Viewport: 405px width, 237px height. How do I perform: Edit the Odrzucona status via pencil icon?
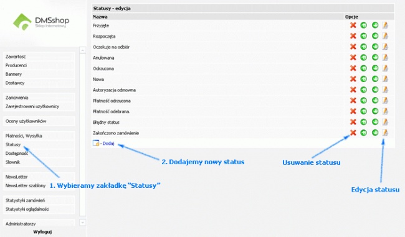pos(385,68)
